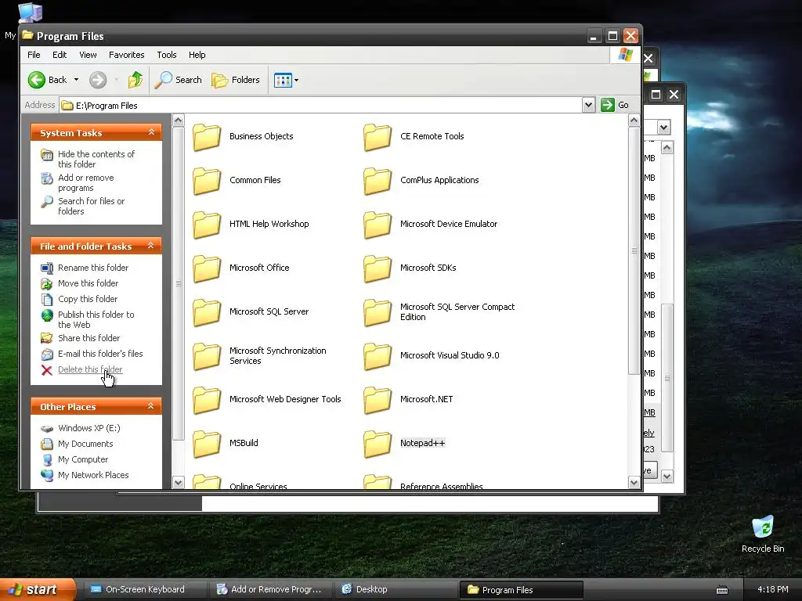The width and height of the screenshot is (802, 601).
Task: Click Copy this folder link
Action: click(x=88, y=299)
